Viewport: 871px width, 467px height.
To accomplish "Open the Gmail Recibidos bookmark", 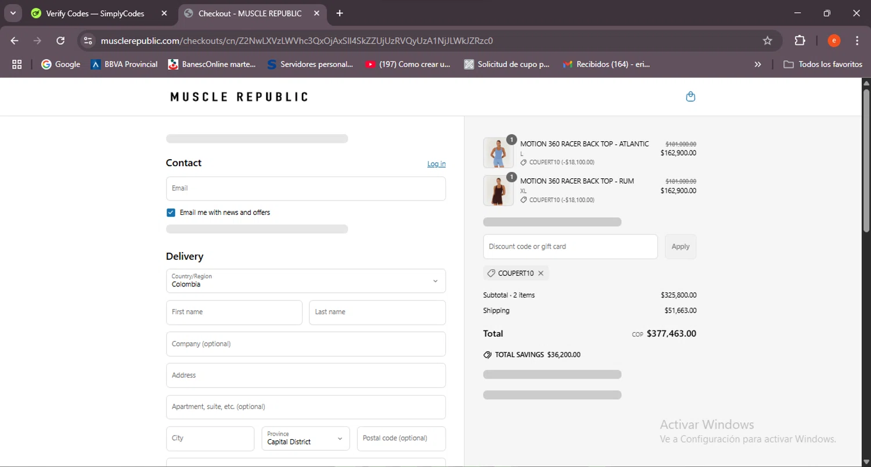I will [x=607, y=64].
